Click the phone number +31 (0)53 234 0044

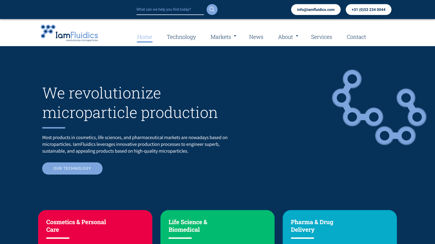click(368, 9)
